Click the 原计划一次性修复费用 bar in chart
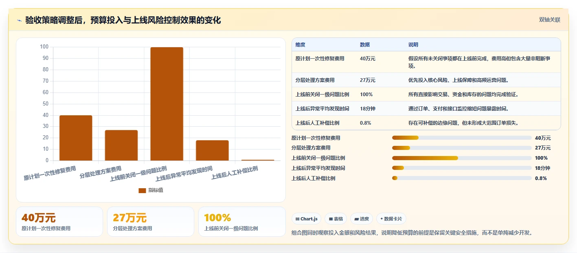577x253 pixels. pos(76,138)
